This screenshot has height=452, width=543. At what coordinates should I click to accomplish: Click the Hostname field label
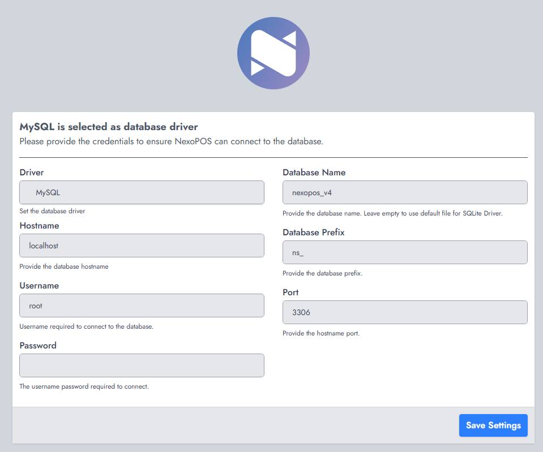[x=39, y=226]
